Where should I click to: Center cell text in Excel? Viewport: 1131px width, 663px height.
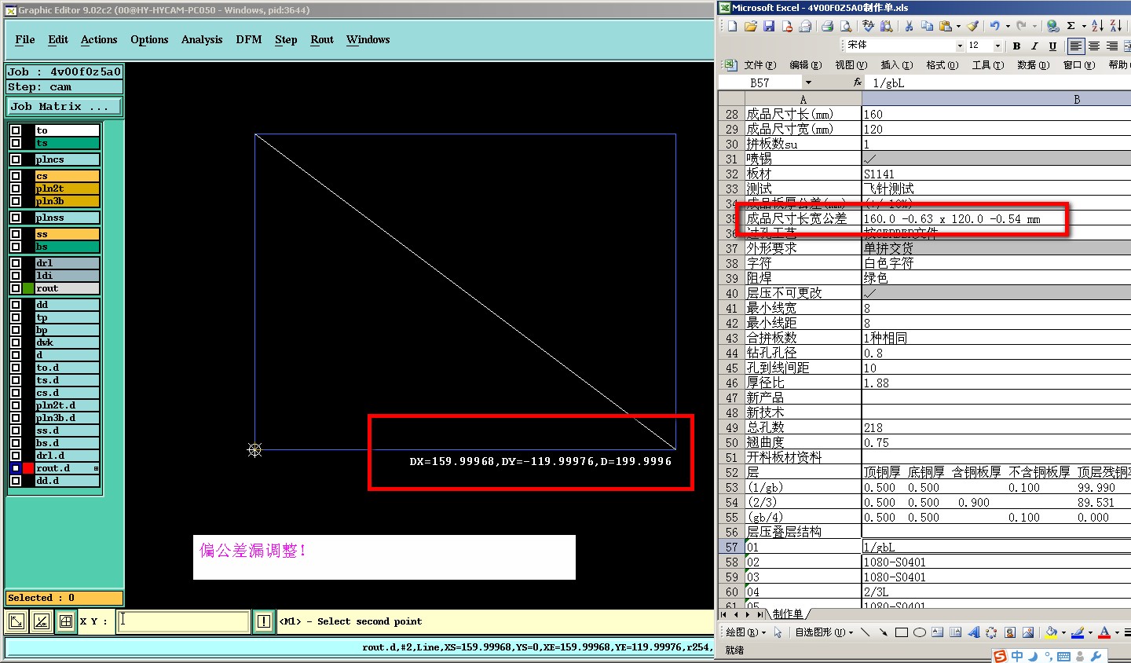pos(1094,46)
